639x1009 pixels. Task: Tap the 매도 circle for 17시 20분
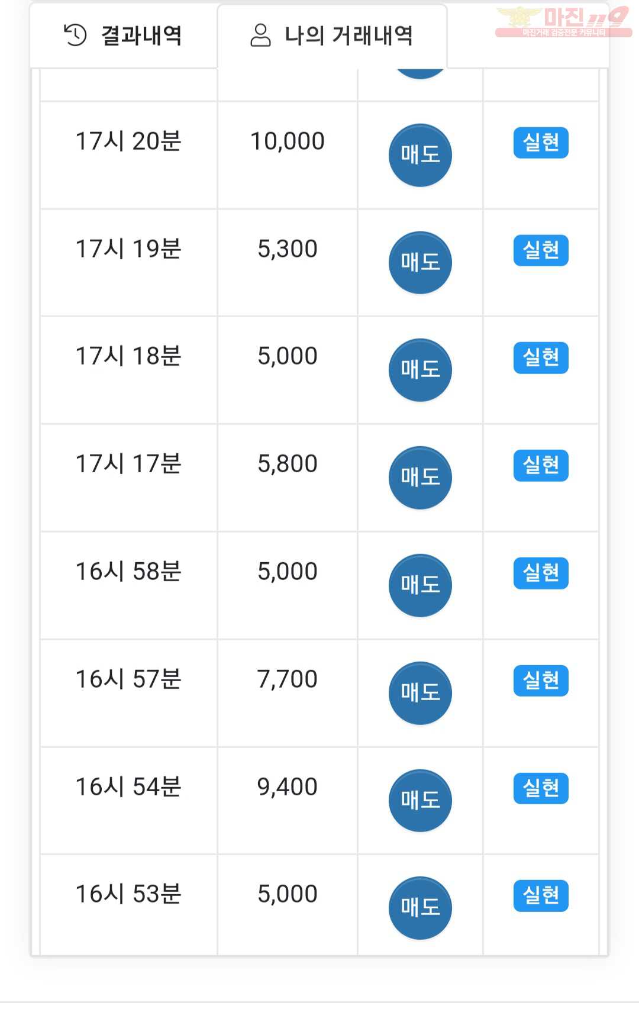pos(420,155)
